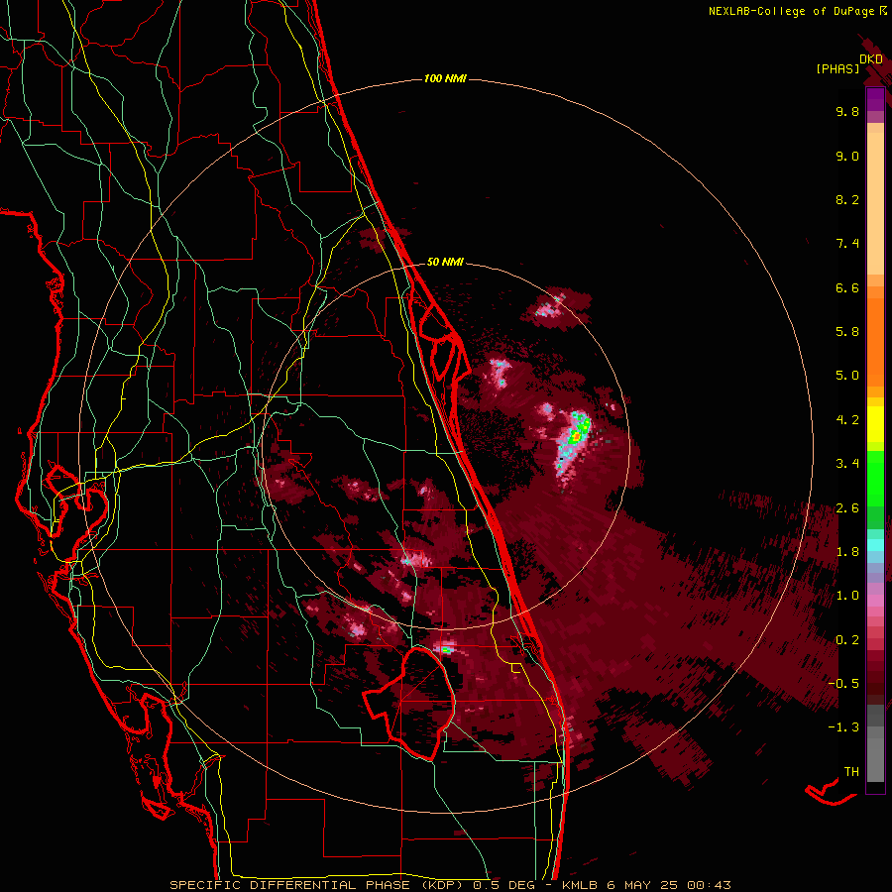Click the 1.8 value on color scale
Image resolution: width=892 pixels, height=892 pixels.
847,552
